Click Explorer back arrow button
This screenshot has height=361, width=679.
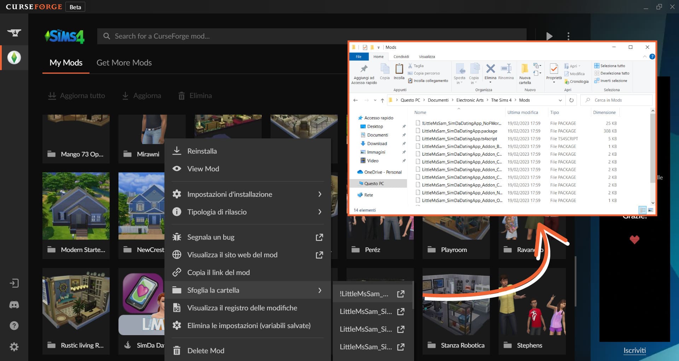click(355, 100)
